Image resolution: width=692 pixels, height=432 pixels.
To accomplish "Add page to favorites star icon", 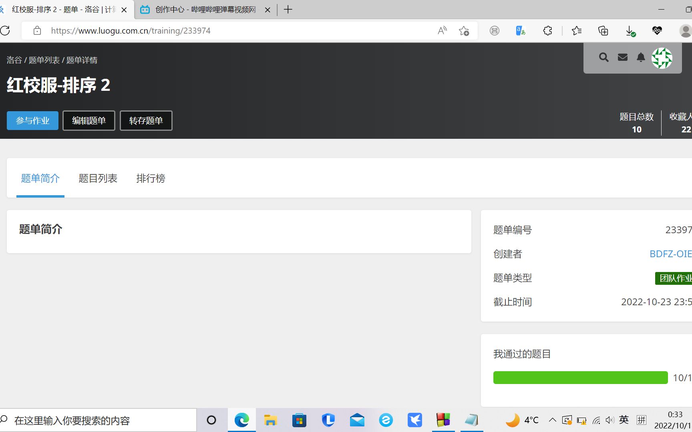I will click(x=464, y=30).
